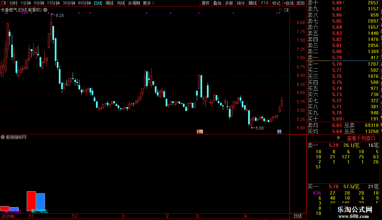Click the 标记 mark button

(x=276, y=3)
